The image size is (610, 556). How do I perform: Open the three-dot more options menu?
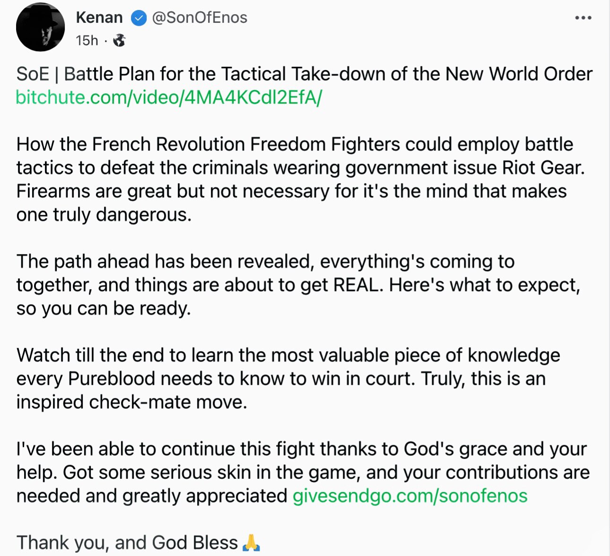[x=583, y=18]
